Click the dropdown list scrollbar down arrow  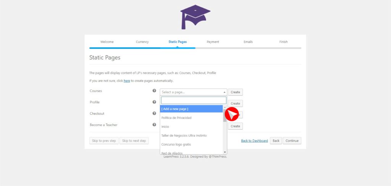point(225,152)
